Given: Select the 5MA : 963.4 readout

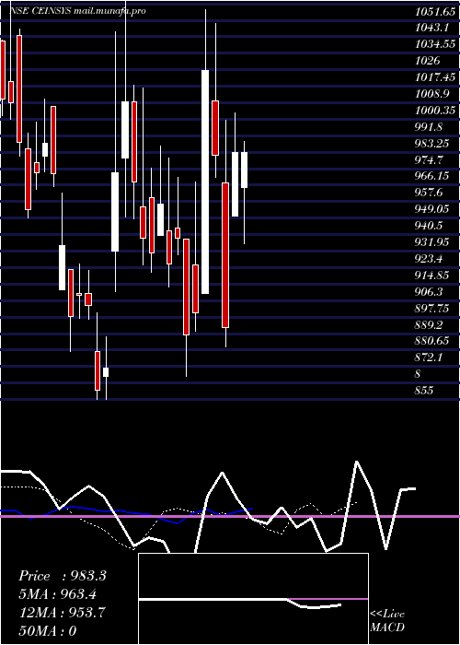Looking at the screenshot, I should click(59, 594).
